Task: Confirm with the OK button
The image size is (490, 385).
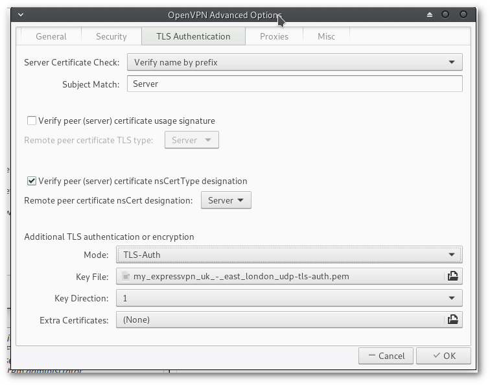Action: [x=443, y=355]
